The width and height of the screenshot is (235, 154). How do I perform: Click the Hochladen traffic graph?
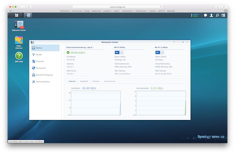coord(96,103)
